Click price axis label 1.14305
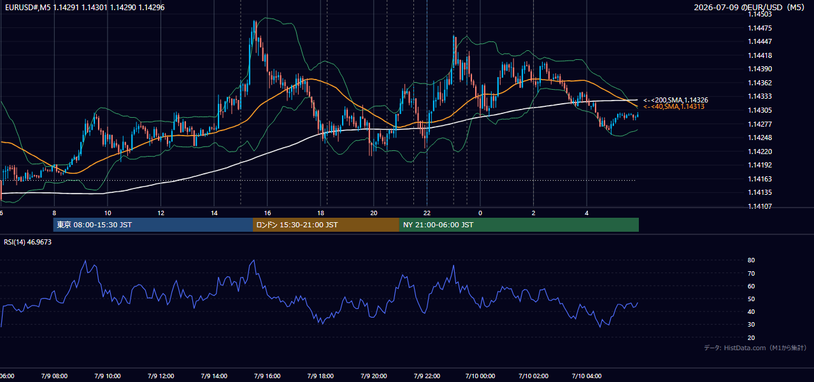This screenshot has height=382, width=814. pos(760,110)
